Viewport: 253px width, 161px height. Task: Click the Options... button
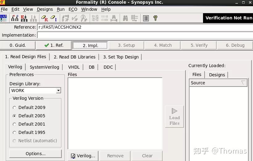coord(35,154)
